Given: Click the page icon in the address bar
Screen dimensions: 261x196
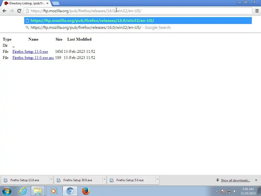Looking at the screenshot, I should (28, 11).
